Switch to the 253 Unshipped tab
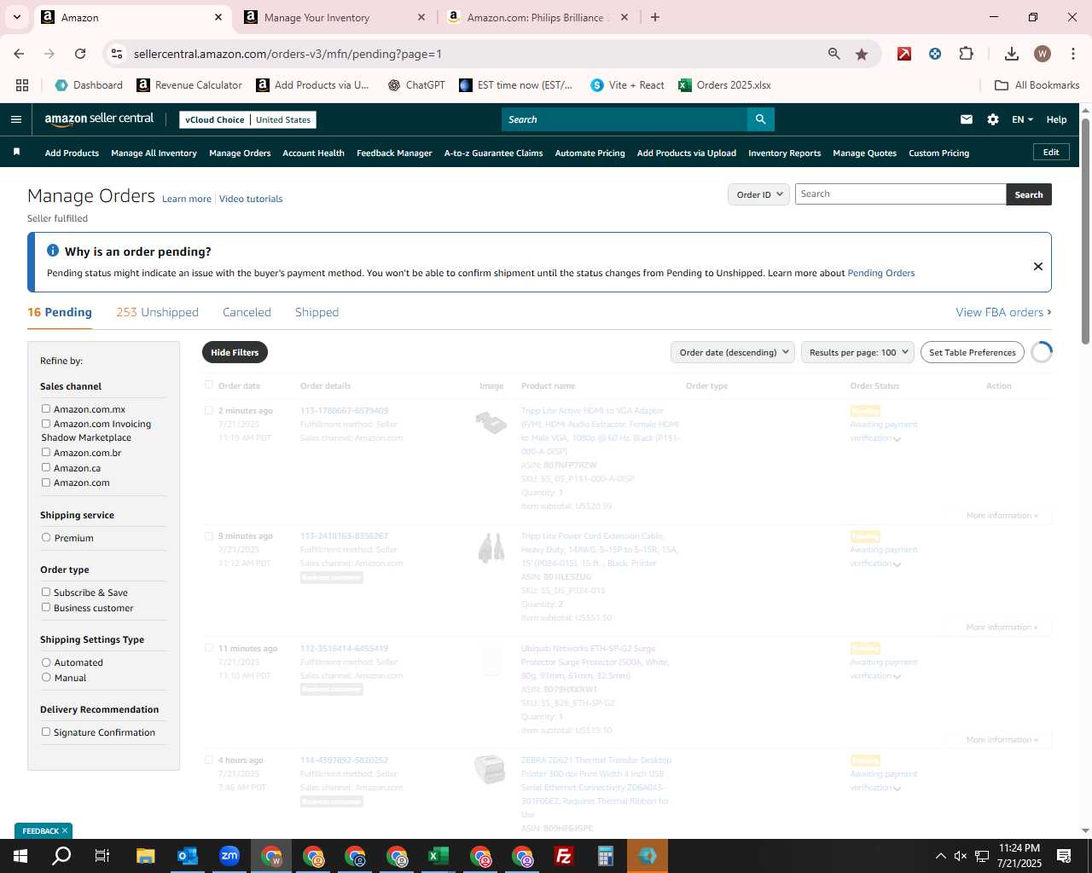 pyautogui.click(x=157, y=312)
